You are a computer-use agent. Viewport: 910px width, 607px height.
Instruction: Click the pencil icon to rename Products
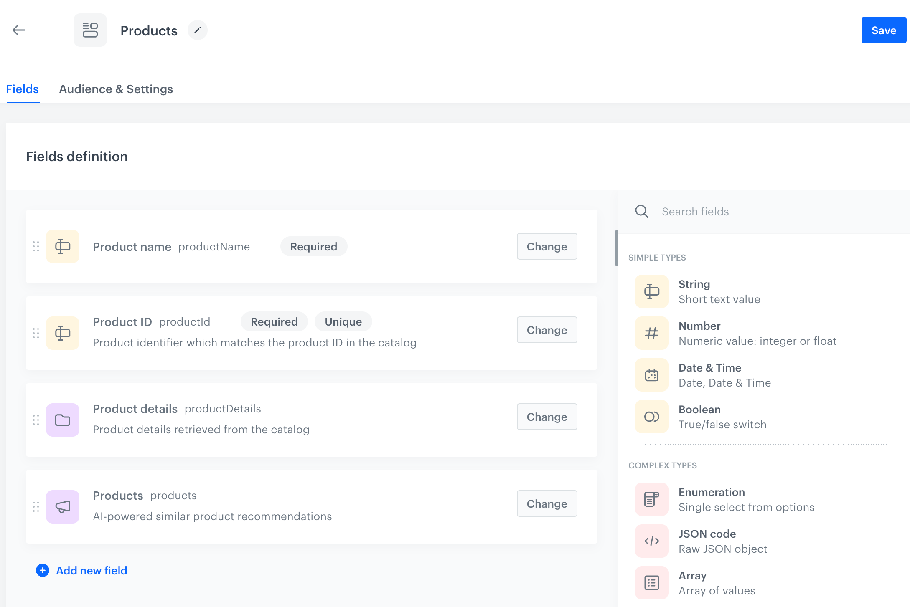[x=198, y=30]
